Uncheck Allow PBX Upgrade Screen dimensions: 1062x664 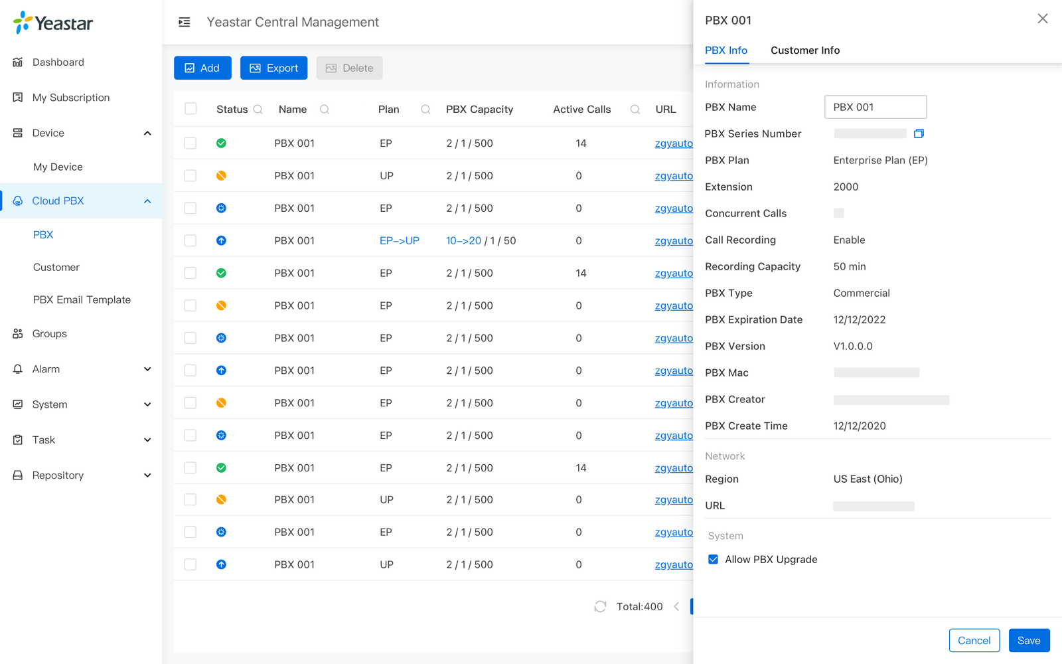click(x=713, y=559)
